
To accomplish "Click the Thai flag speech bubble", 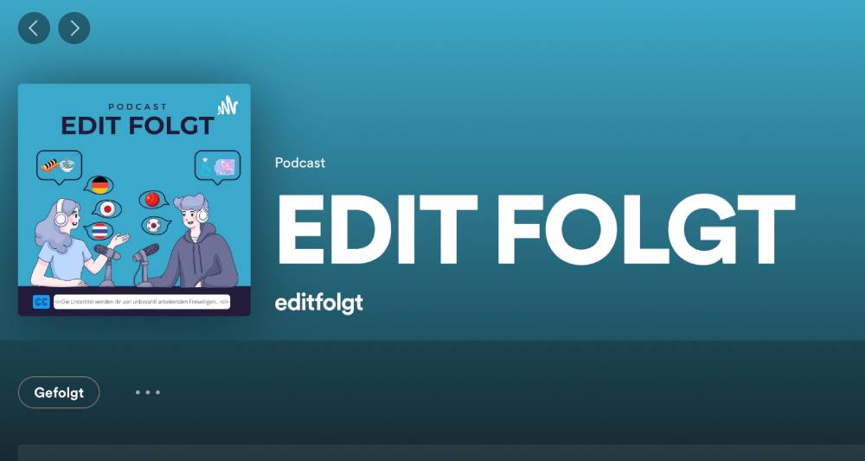I will tap(99, 231).
